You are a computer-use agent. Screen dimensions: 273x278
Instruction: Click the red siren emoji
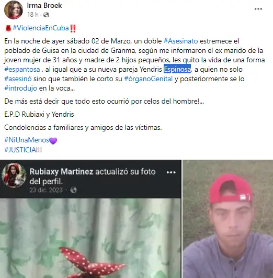click(x=8, y=28)
